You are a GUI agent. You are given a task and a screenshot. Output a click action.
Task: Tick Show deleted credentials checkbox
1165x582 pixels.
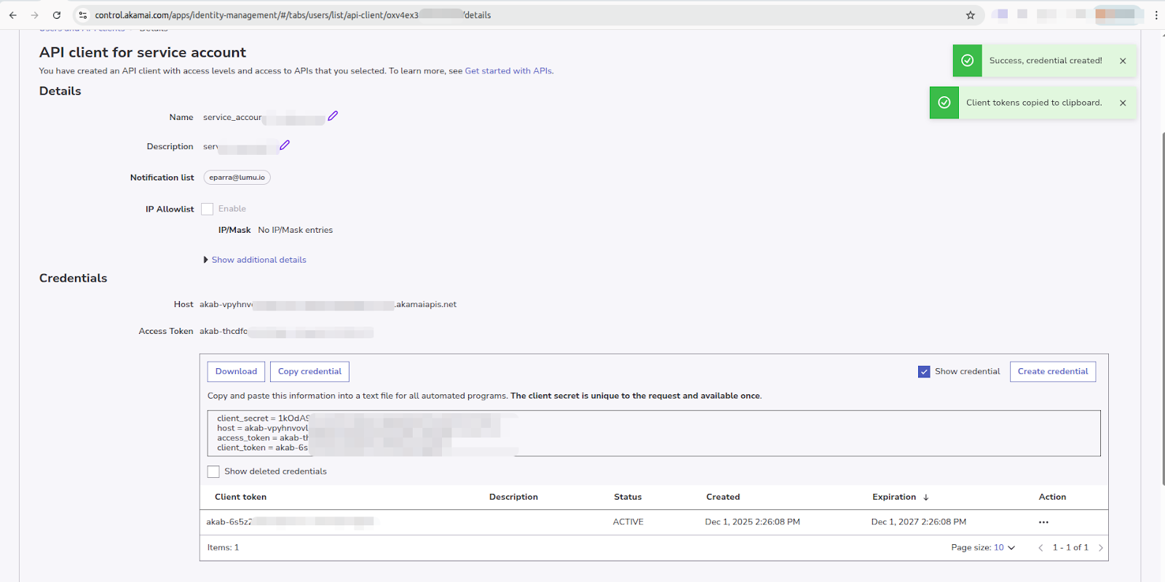click(x=213, y=472)
